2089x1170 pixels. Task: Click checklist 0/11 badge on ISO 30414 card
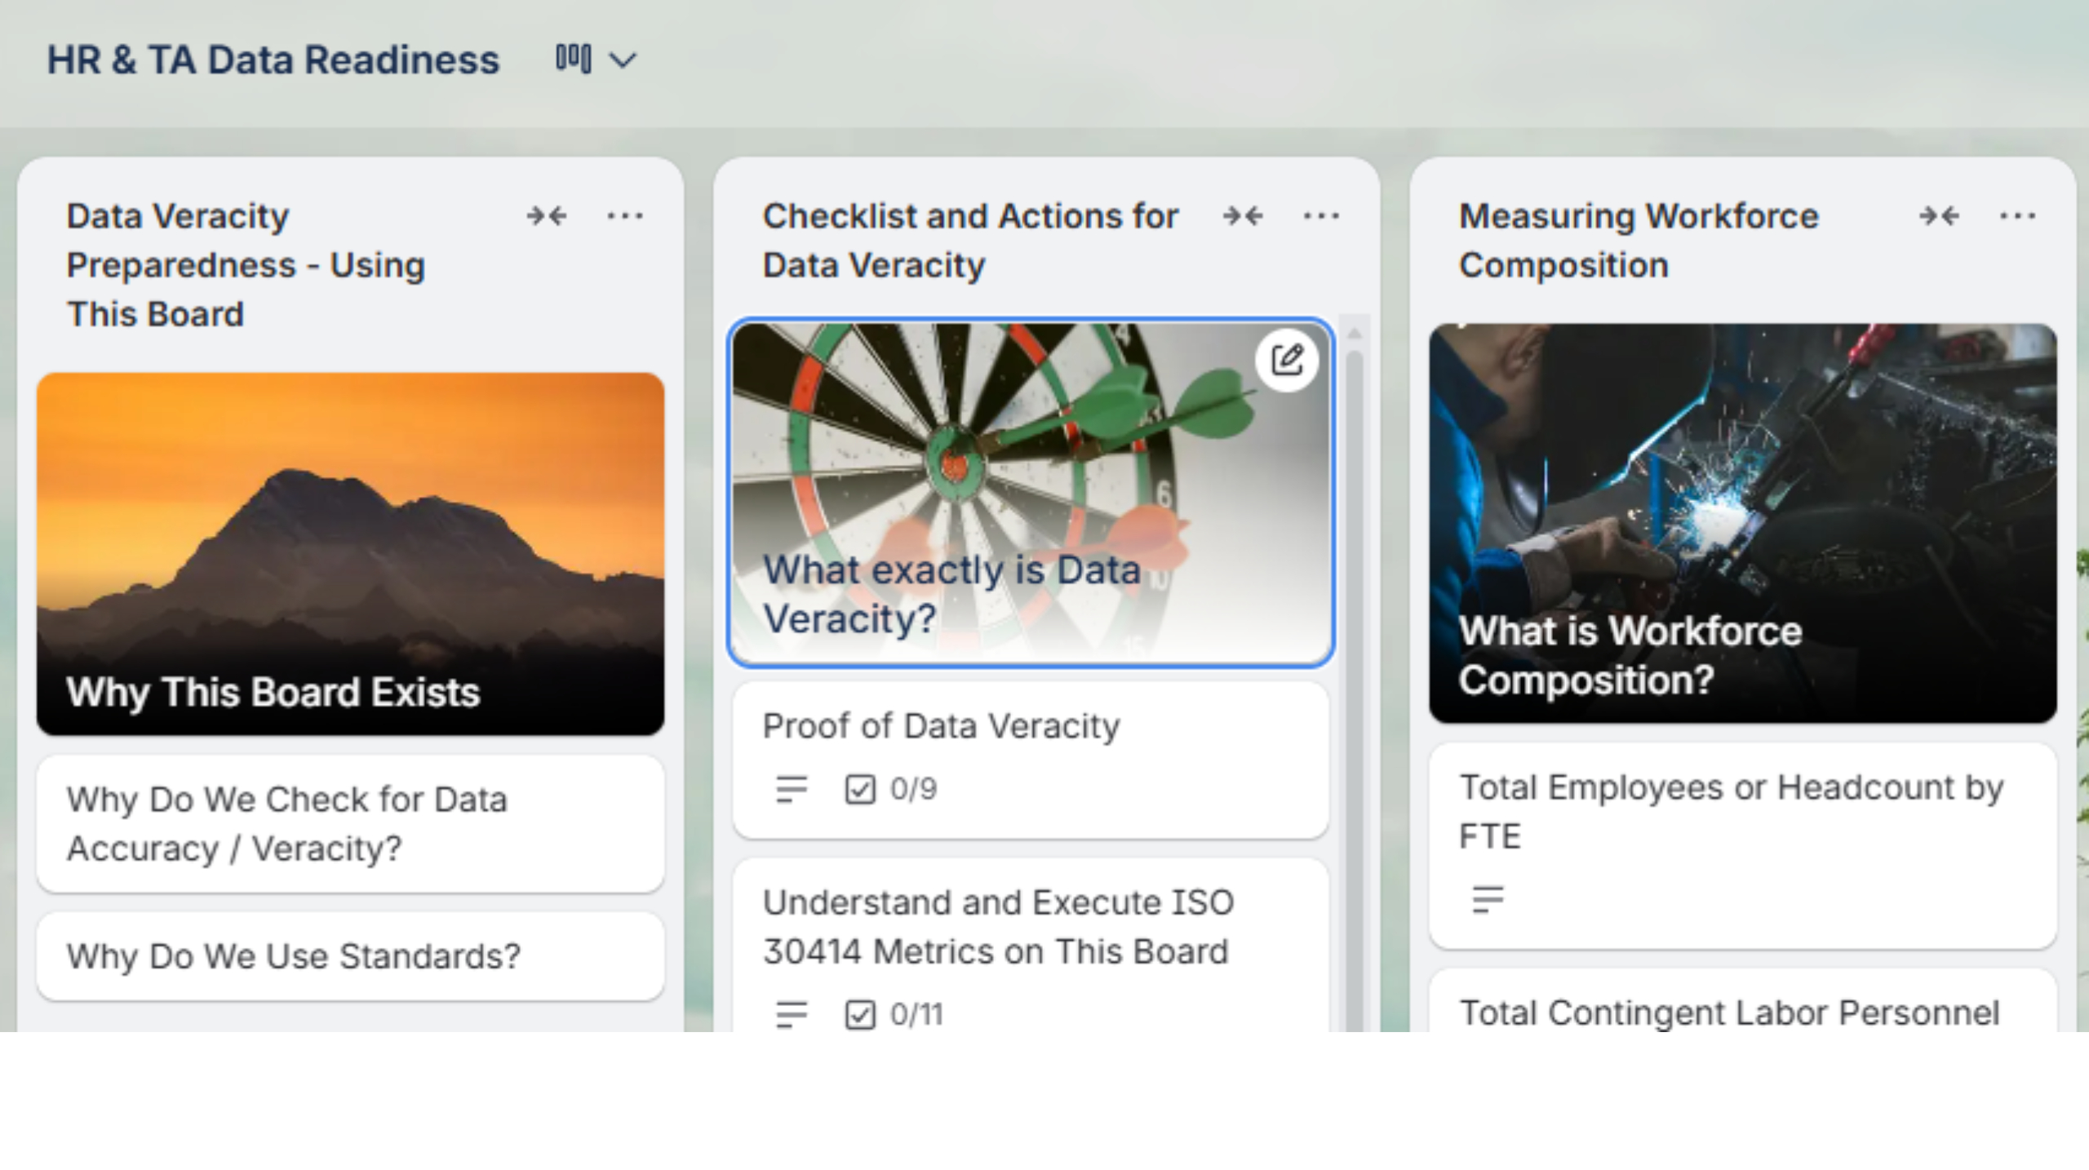894,1014
